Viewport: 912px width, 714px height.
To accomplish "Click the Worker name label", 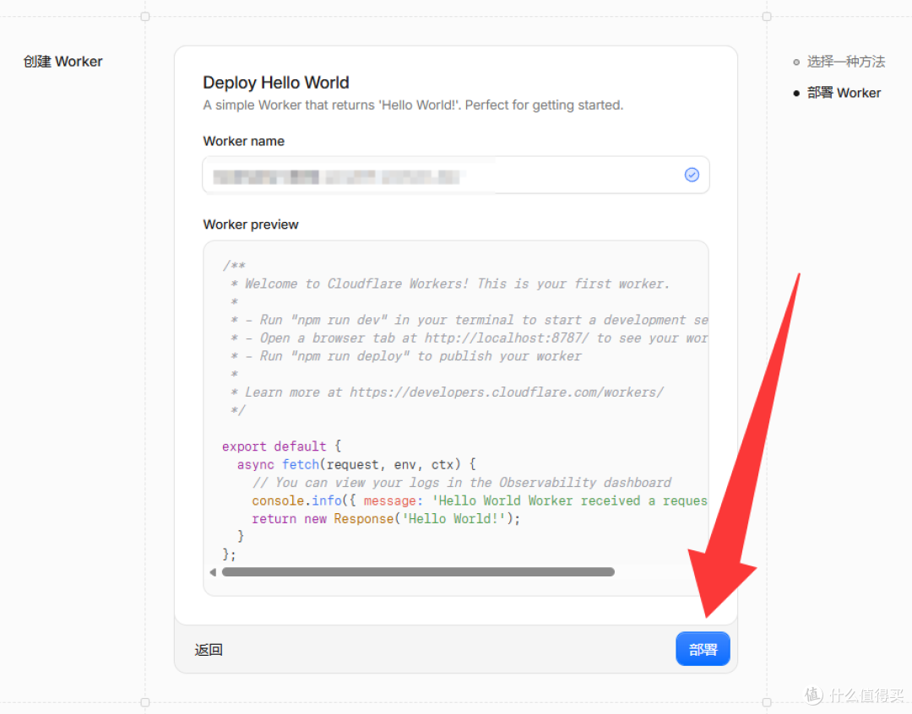I will point(244,141).
